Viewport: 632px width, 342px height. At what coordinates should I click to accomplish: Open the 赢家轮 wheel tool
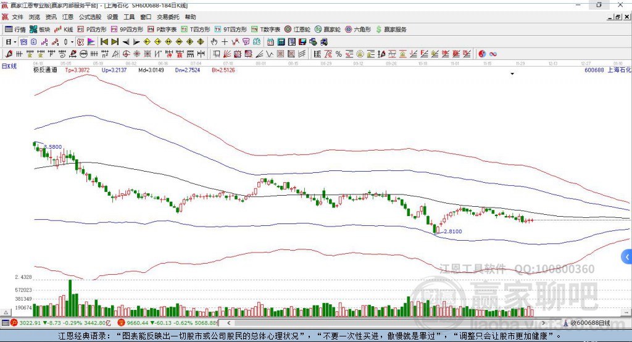pos(328,30)
